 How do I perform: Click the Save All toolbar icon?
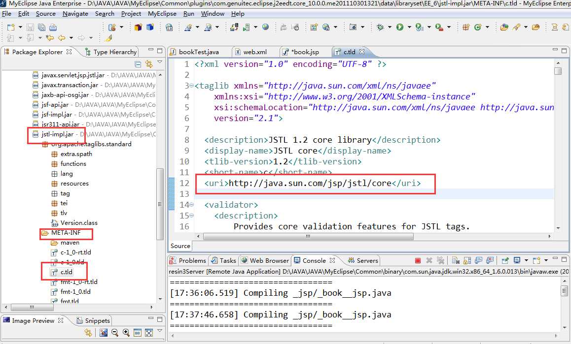(41, 27)
